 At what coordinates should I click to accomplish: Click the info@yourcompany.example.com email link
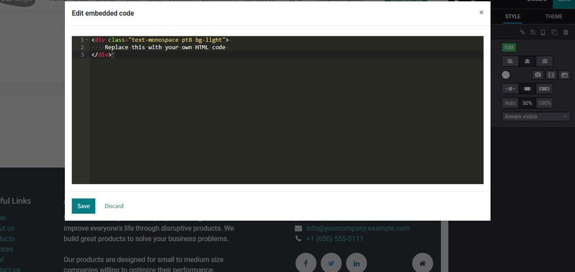(x=358, y=228)
